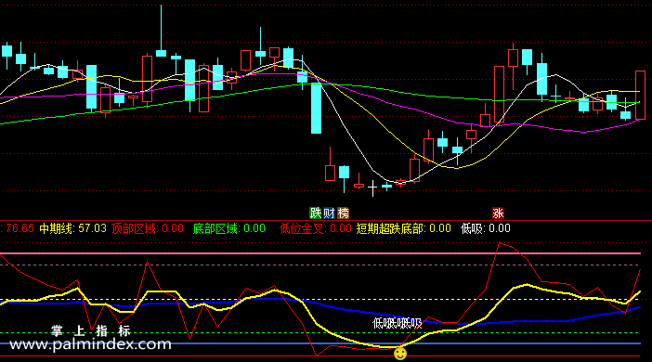Select the 低位金叉 indicator label
This screenshot has height=362, width=652.
click(x=302, y=228)
